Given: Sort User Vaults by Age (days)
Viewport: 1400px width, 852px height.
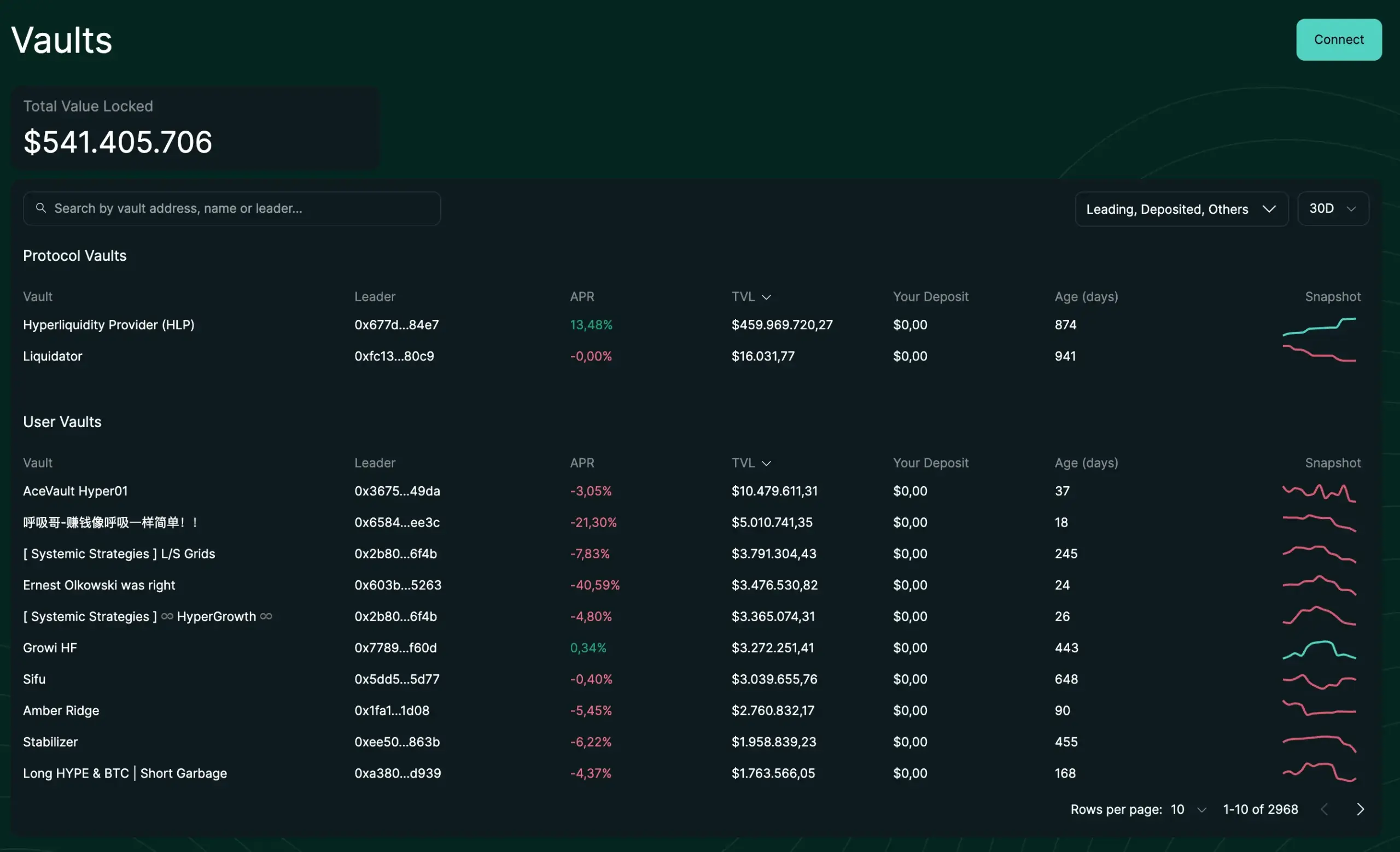Looking at the screenshot, I should (x=1086, y=463).
